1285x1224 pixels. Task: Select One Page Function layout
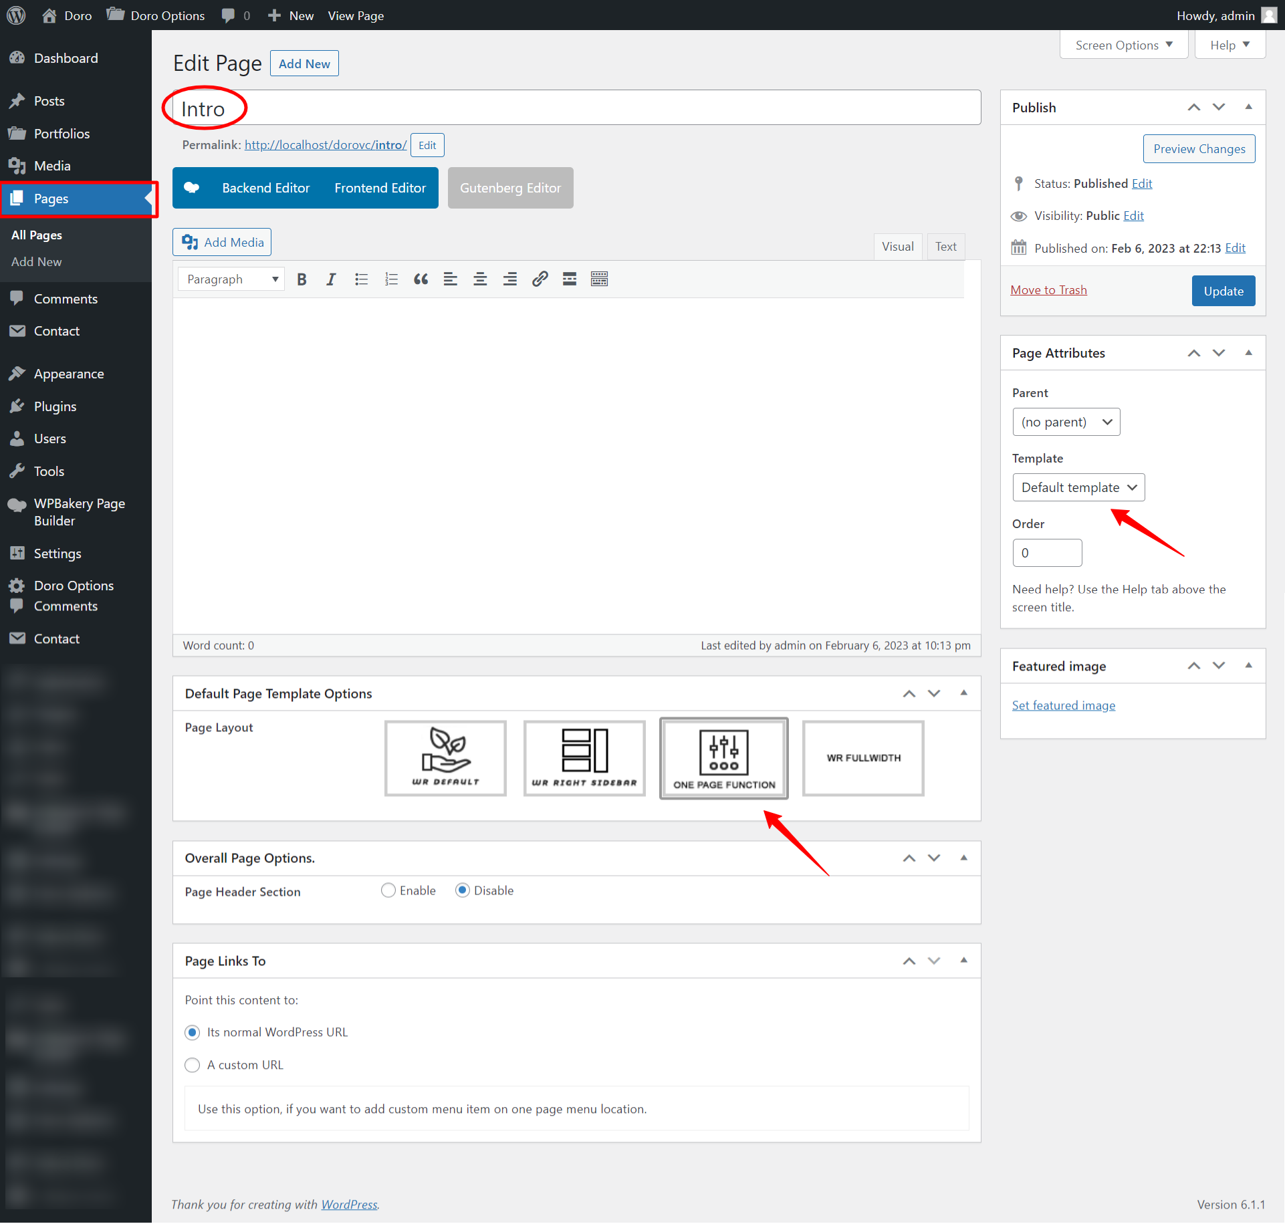(724, 758)
